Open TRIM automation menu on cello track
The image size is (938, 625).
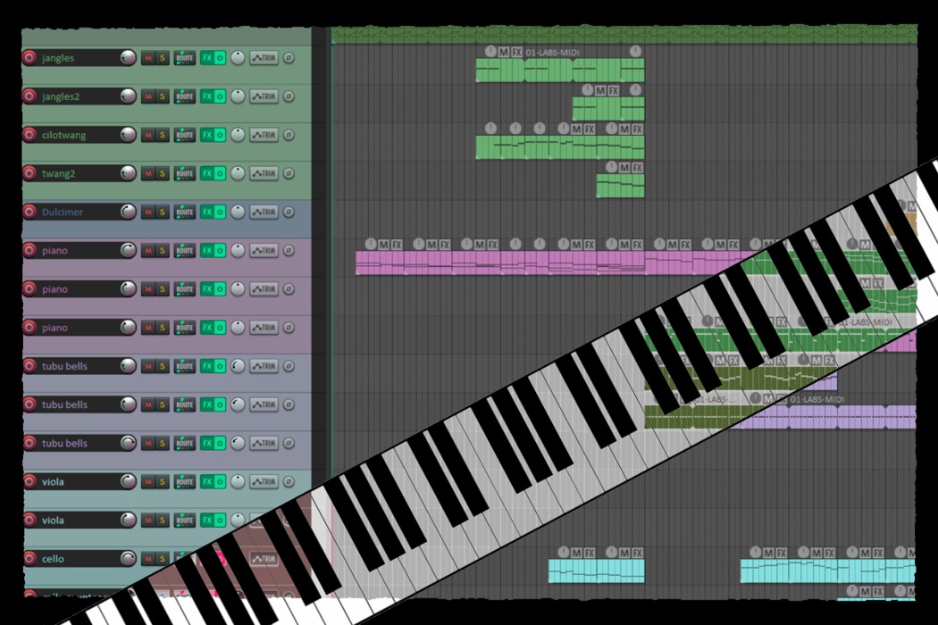point(264,559)
